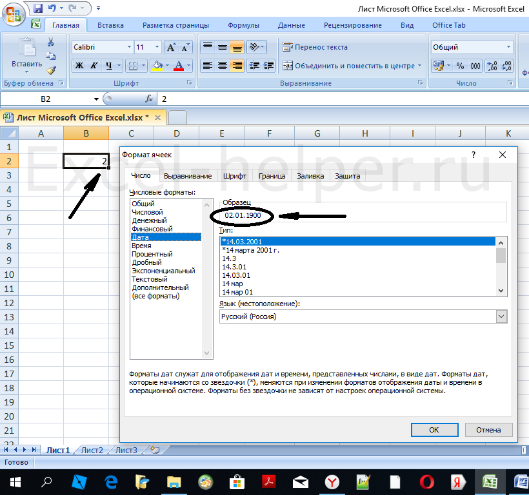Insert a new worksheet via tab icon
Image resolution: width=529 pixels, height=495 pixels.
click(155, 450)
